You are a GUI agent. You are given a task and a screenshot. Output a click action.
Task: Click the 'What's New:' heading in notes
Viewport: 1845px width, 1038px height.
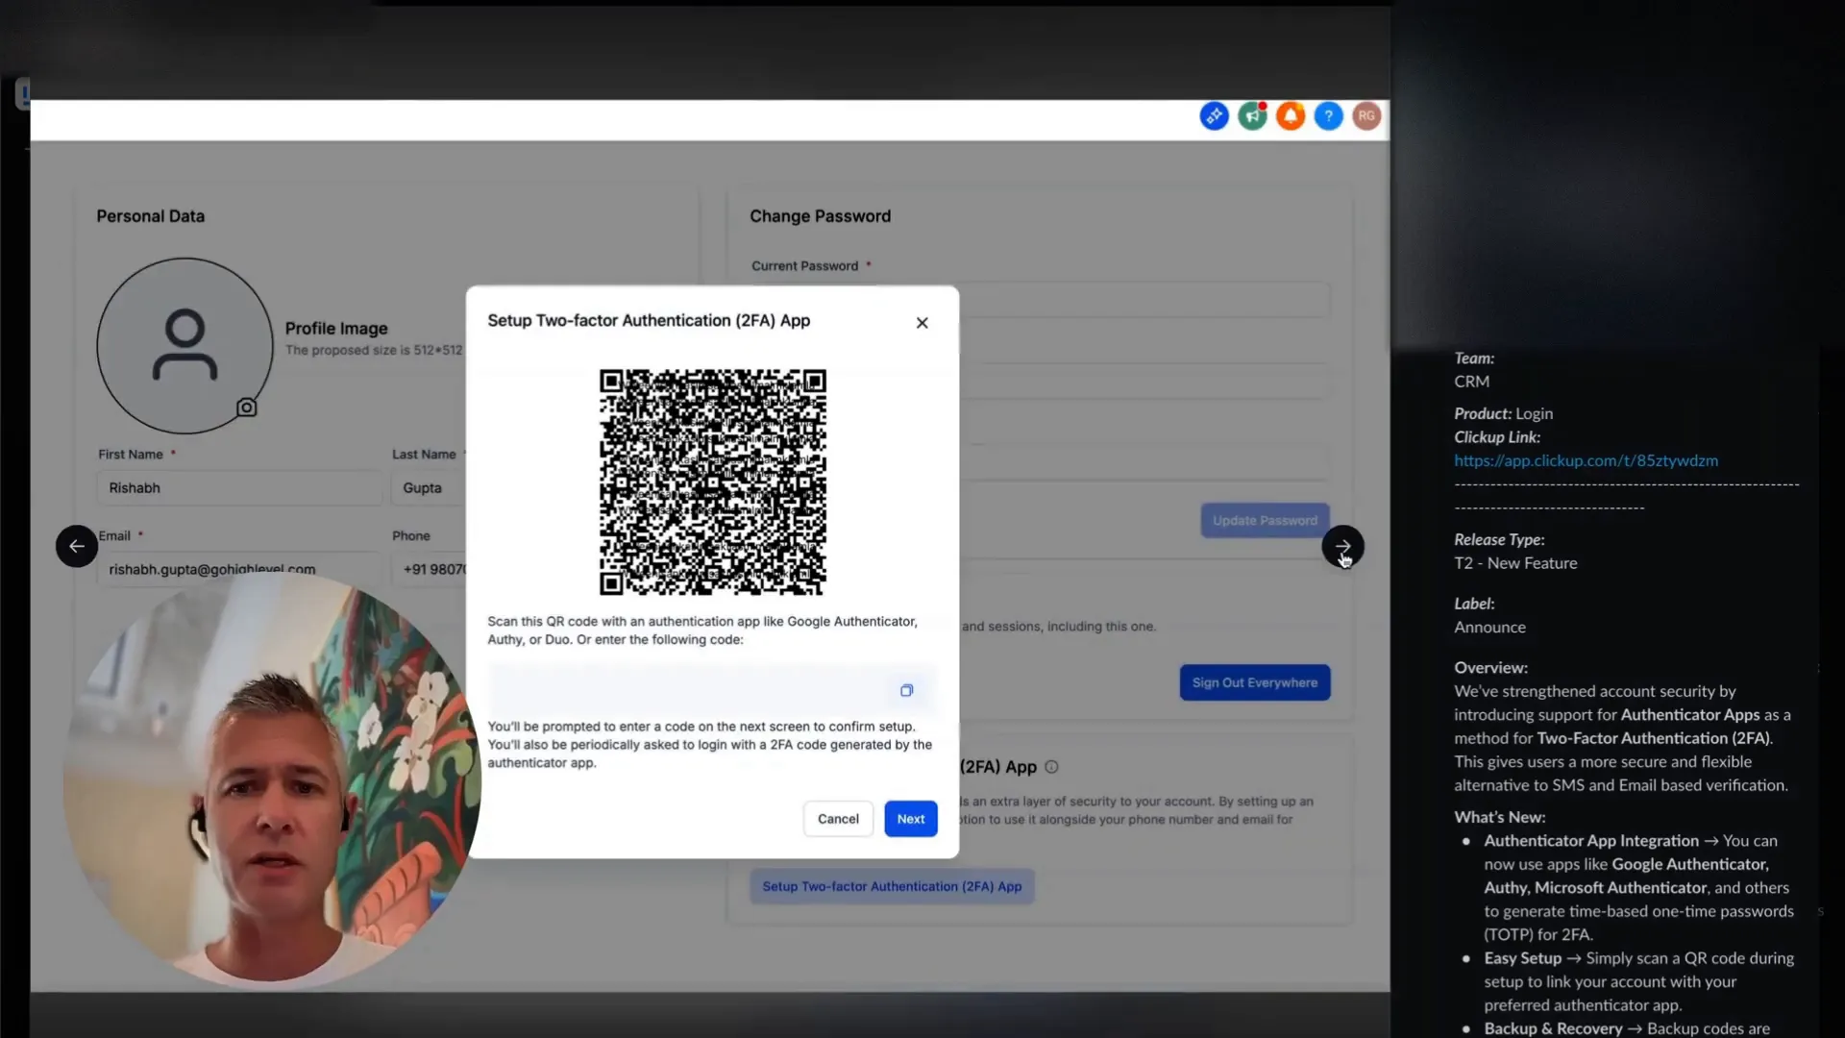coord(1499,817)
